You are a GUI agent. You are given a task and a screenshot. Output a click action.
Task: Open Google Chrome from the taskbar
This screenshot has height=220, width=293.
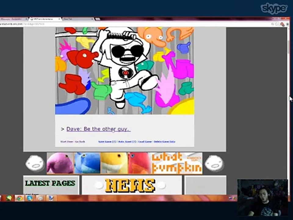(20, 198)
